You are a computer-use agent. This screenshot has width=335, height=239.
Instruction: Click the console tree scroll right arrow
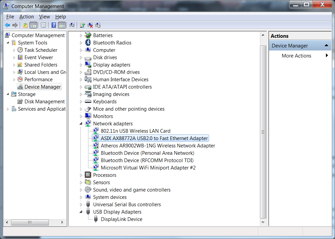pyautogui.click(x=62, y=222)
